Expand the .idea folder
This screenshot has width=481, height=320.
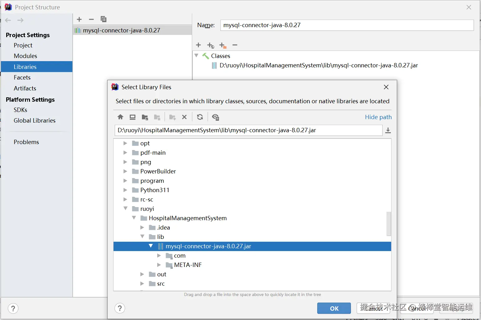coord(142,227)
